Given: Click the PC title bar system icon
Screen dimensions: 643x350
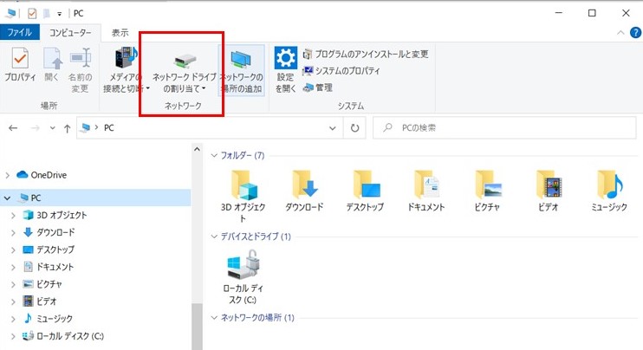Looking at the screenshot, I should 11,14.
